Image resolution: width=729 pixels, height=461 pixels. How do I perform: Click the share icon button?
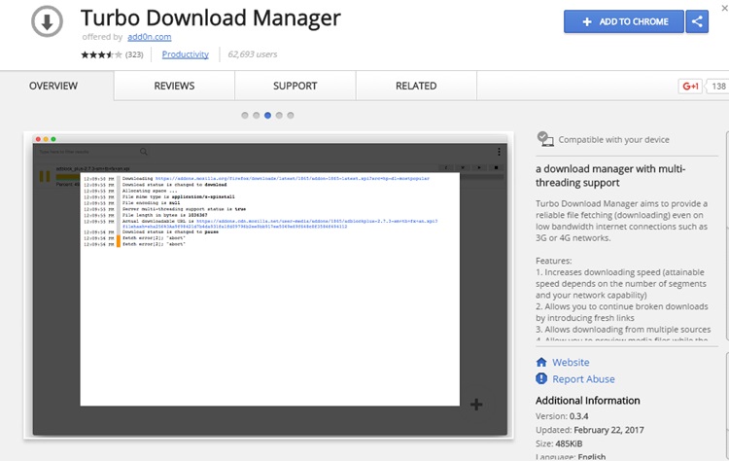[696, 21]
